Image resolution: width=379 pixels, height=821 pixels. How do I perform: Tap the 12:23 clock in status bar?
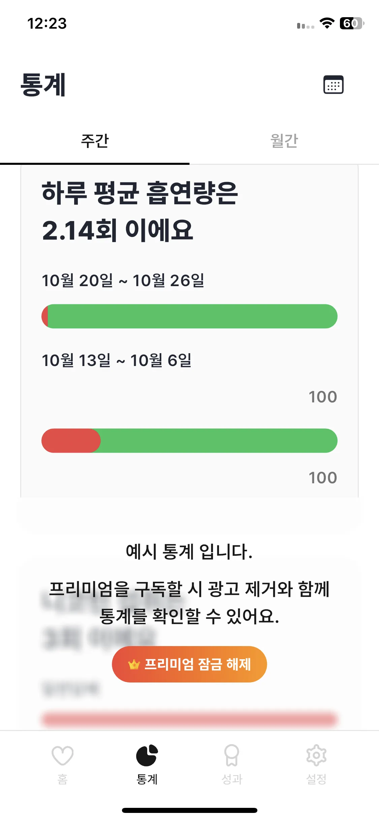click(x=47, y=24)
